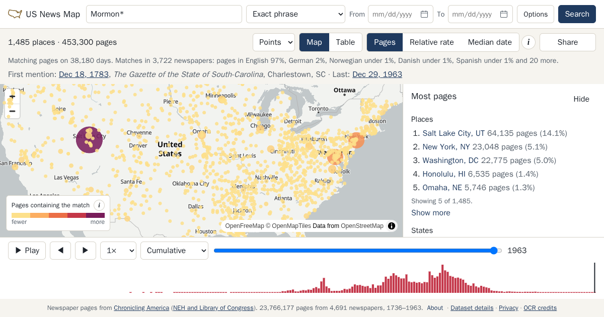The height and width of the screenshot is (317, 604).
Task: Step back one frame in the timeline
Action: (60, 251)
